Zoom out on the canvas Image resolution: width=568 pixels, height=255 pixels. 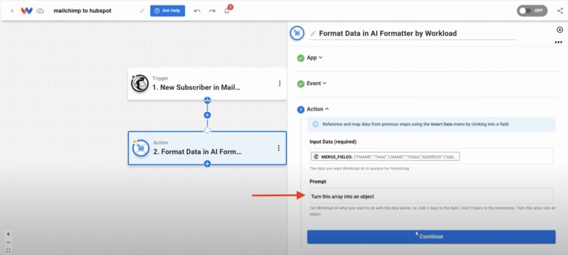8,242
